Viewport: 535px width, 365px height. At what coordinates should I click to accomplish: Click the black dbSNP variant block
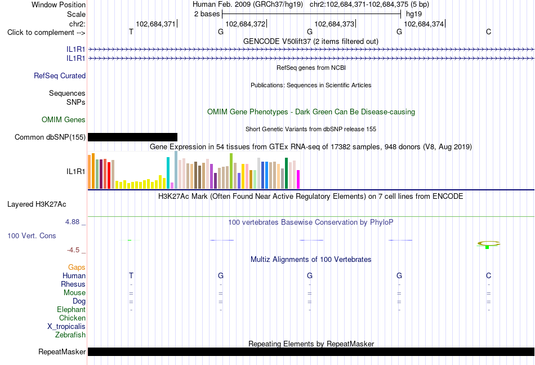click(133, 137)
